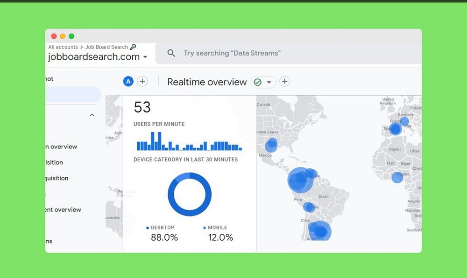The height and width of the screenshot is (278, 467).
Task: Click the map bubble near Spain
Action: [x=396, y=129]
